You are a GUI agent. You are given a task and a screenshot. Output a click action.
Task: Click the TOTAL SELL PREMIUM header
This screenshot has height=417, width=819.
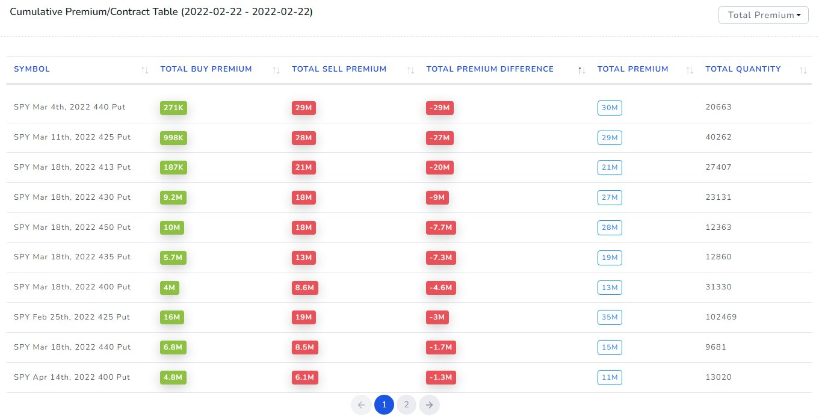[x=339, y=69]
